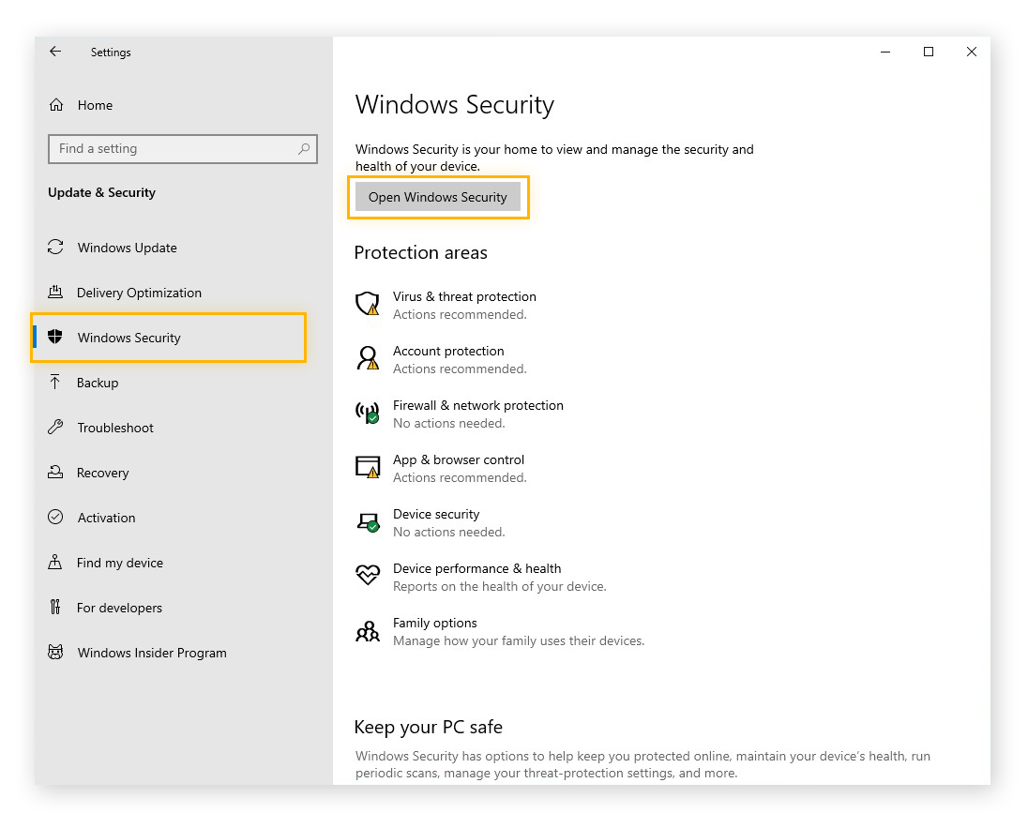The image size is (1028, 828).
Task: Click 'Reports on the health of your device.' text
Action: coord(500,586)
